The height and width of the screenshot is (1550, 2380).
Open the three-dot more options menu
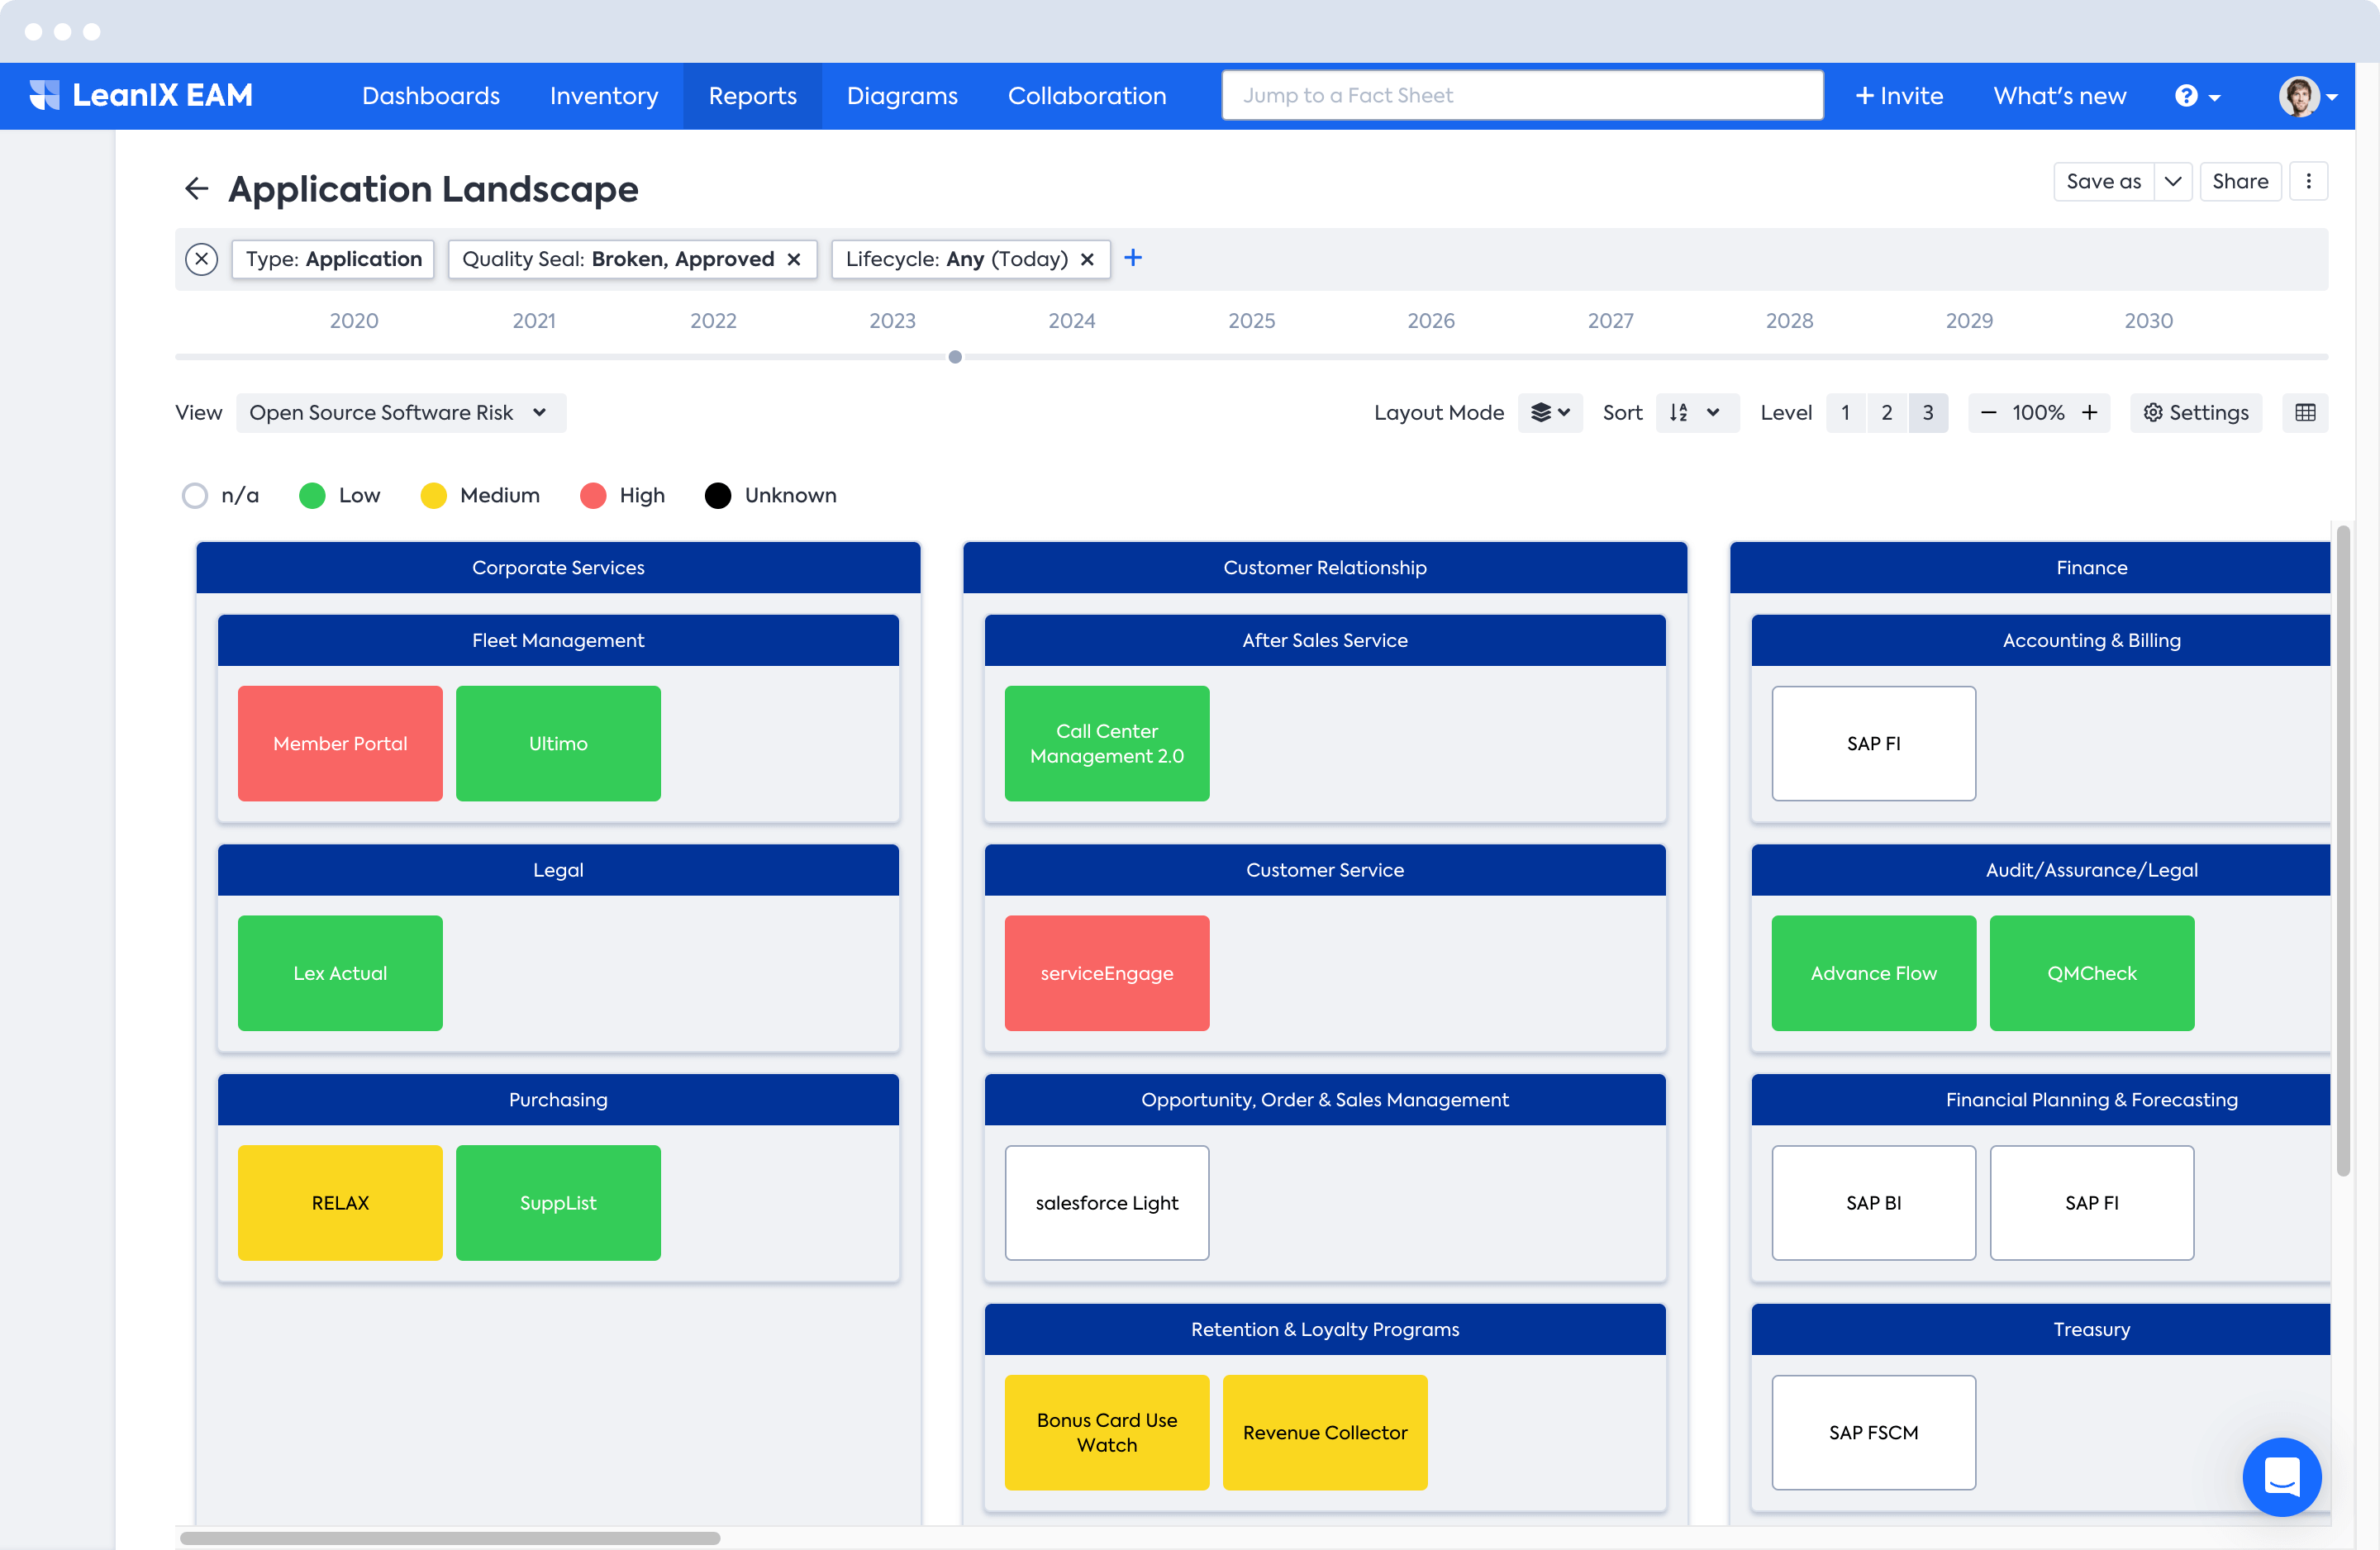tap(2308, 181)
